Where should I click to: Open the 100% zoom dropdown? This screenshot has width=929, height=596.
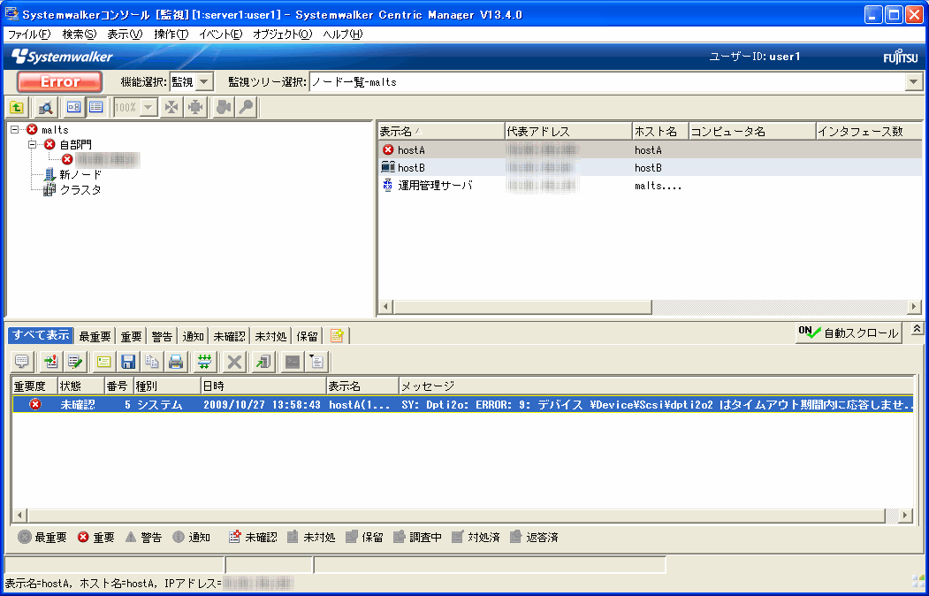148,107
